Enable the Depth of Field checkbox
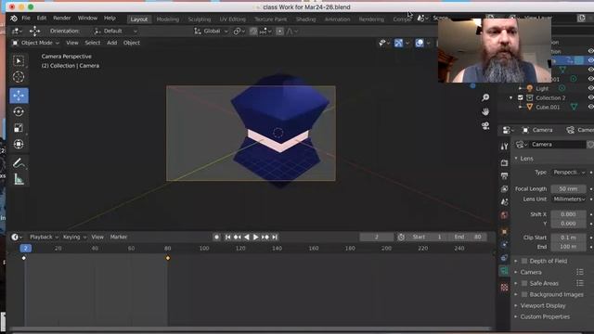Screen dimensions: 594x334 (x=524, y=261)
